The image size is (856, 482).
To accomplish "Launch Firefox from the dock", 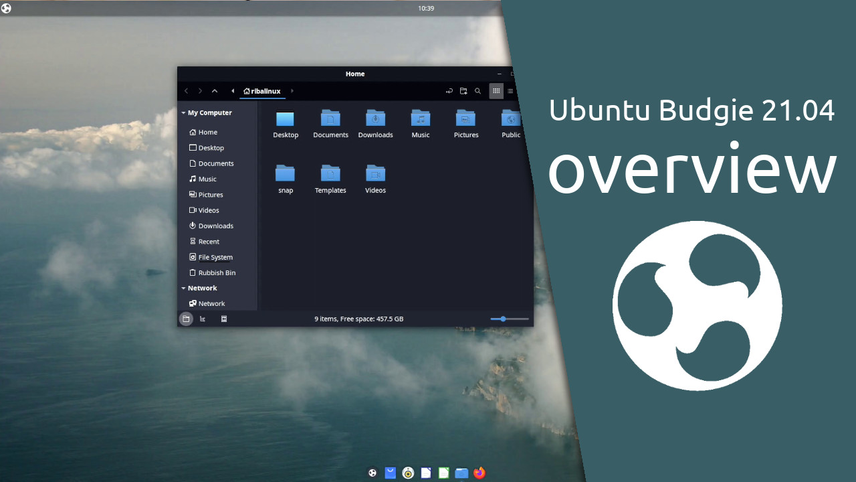I will click(x=479, y=473).
